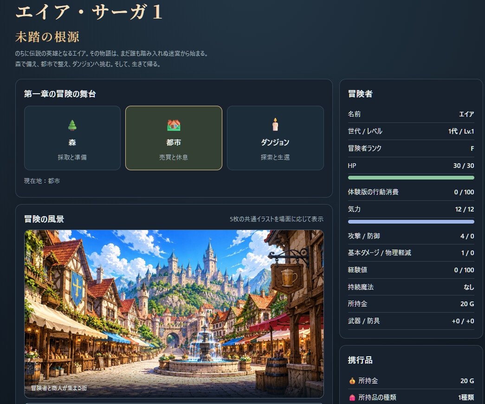Click the candle icon above ダンジョン
The width and height of the screenshot is (485, 404).
click(x=275, y=125)
